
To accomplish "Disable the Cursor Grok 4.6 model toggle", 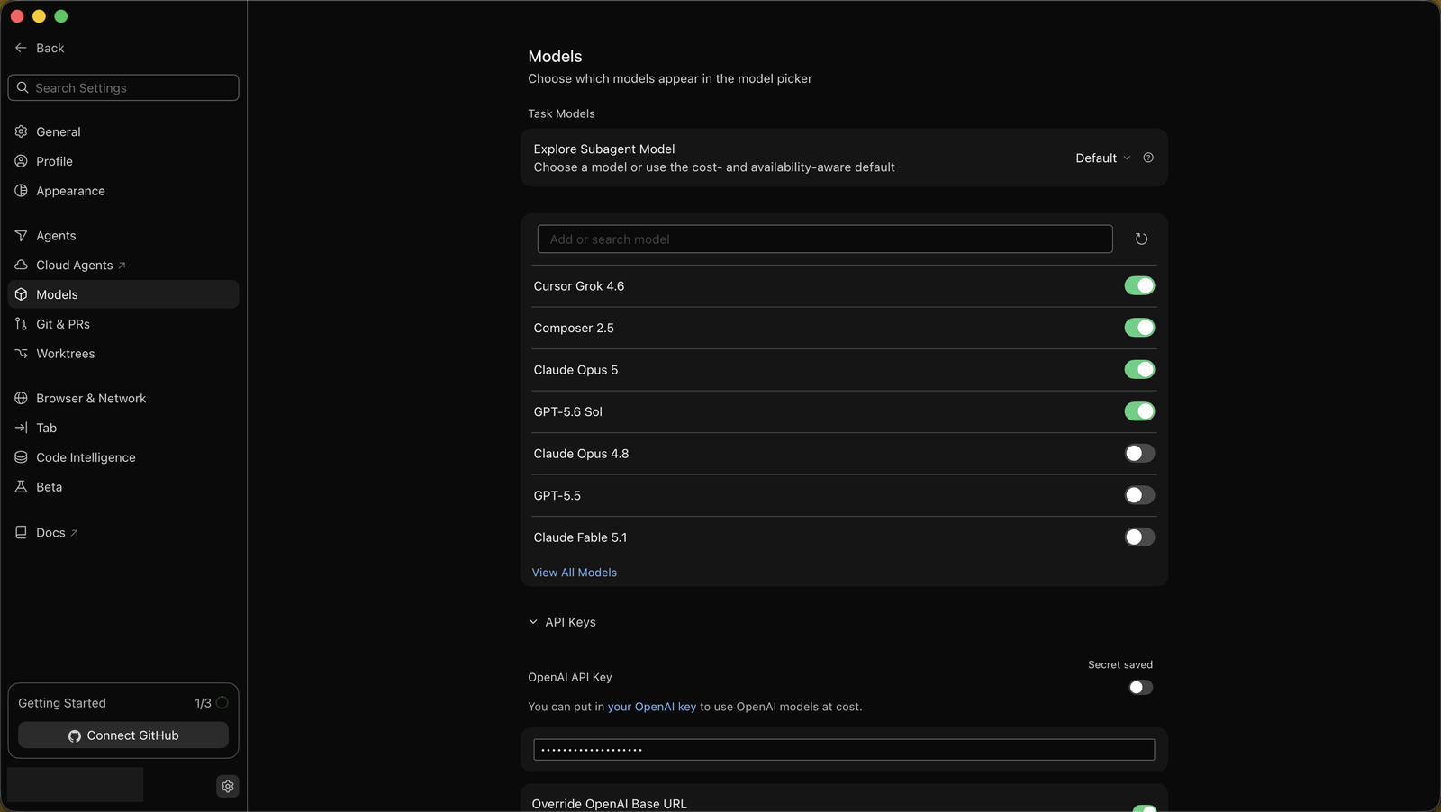I will (x=1139, y=285).
